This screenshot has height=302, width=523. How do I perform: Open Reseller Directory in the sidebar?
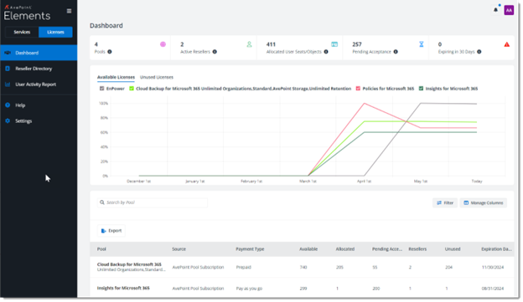(x=39, y=69)
